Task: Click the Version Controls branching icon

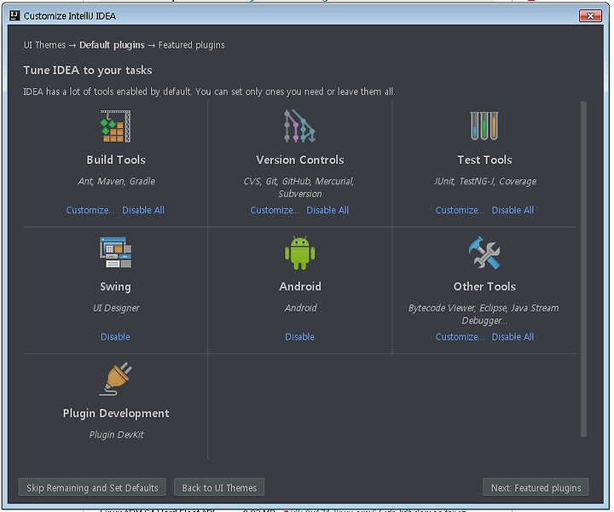Action: (x=299, y=126)
